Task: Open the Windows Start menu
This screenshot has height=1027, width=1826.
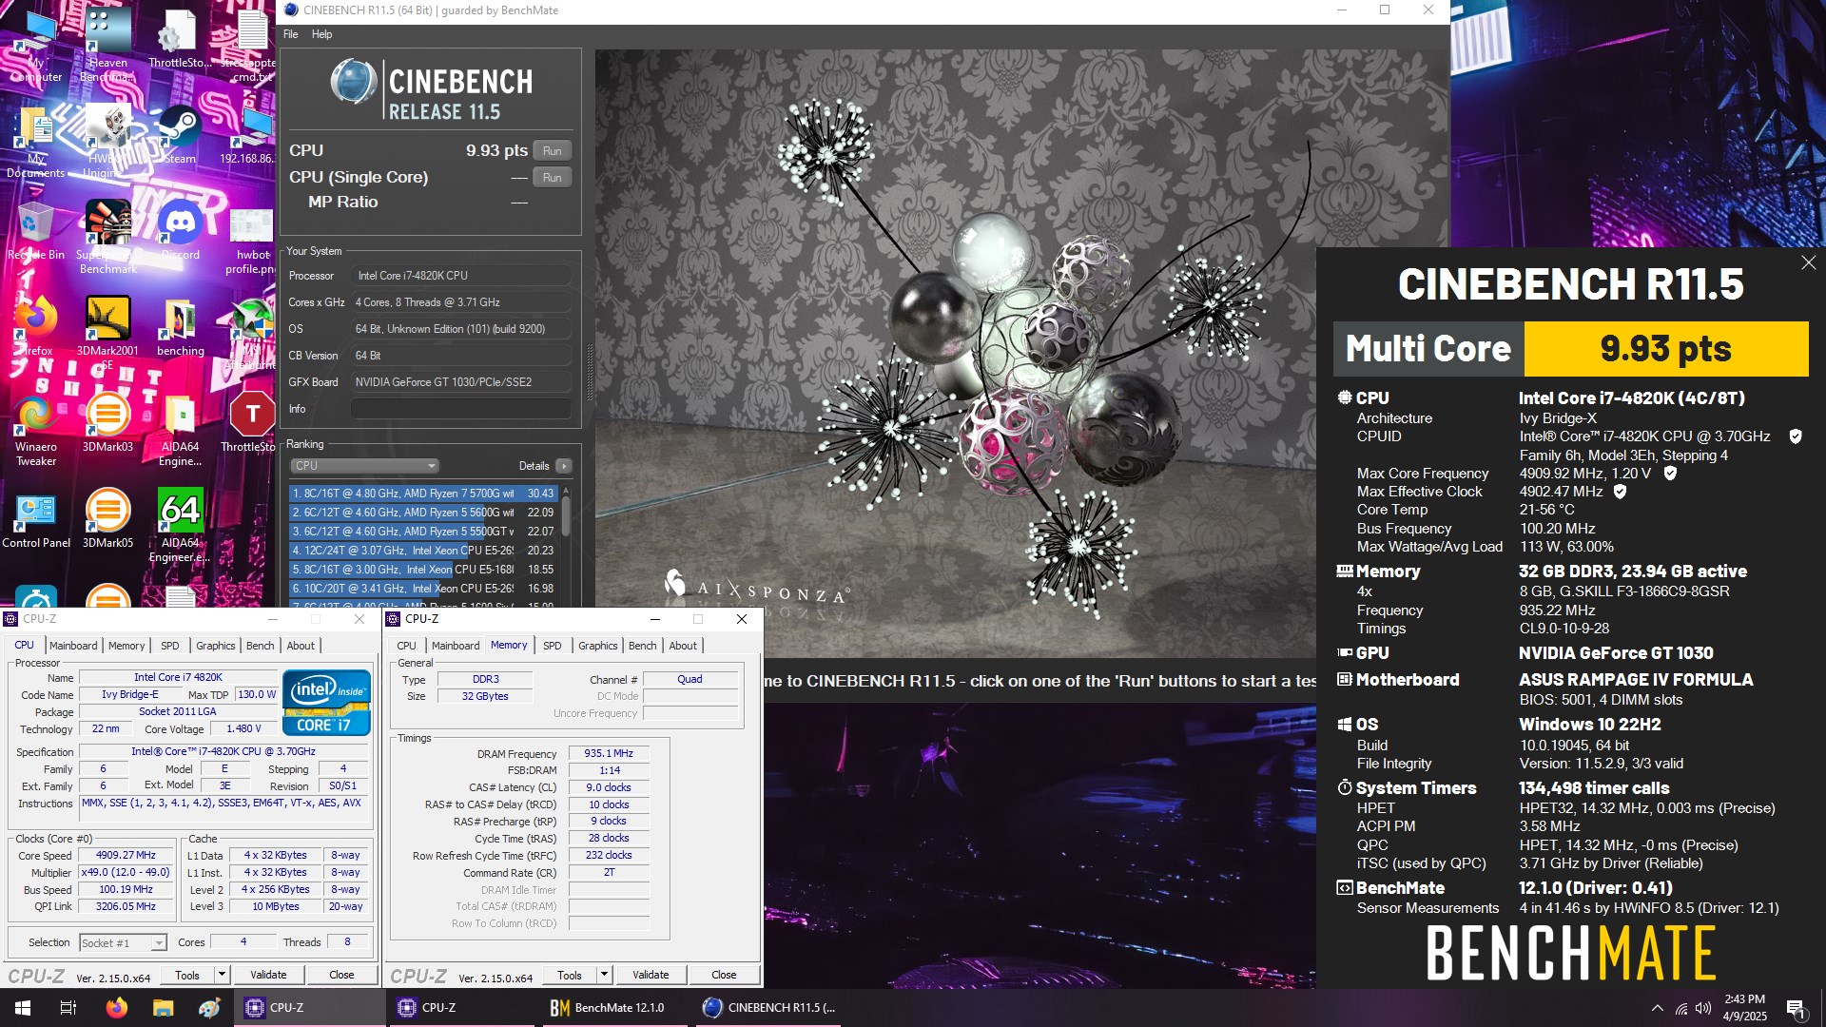Action: pyautogui.click(x=23, y=1007)
